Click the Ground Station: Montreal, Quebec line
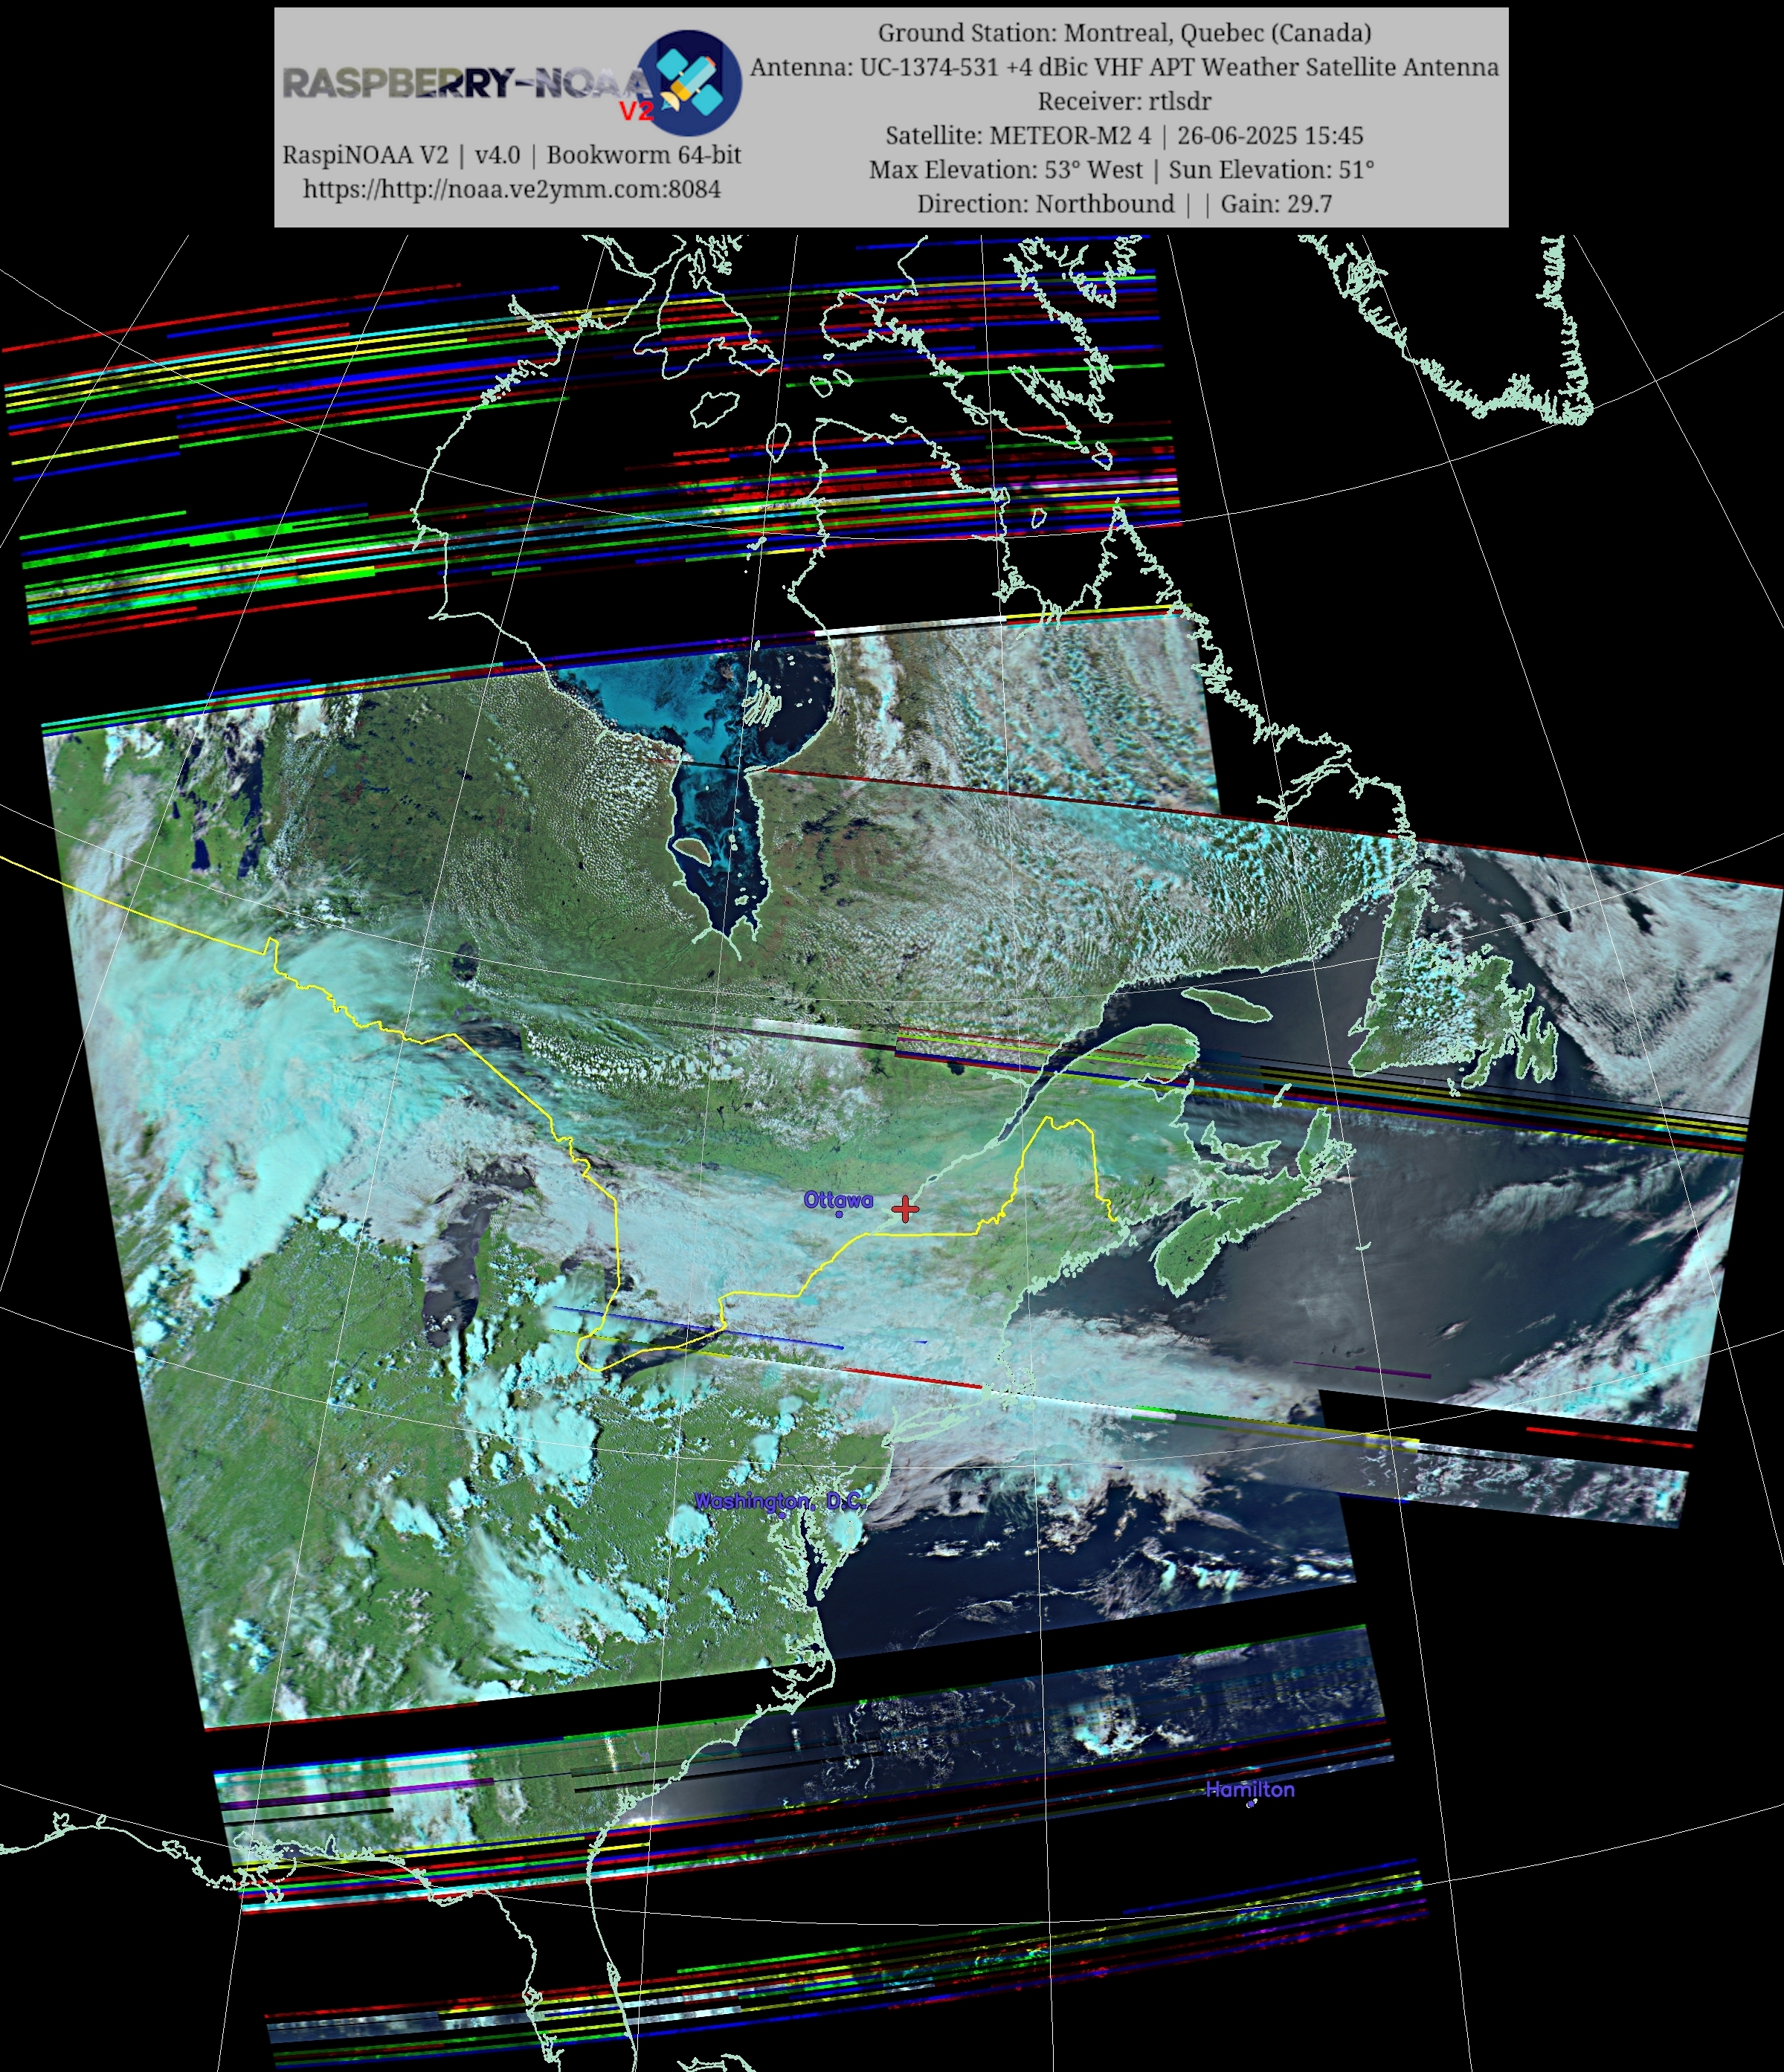The image size is (1784, 2072). click(1125, 33)
